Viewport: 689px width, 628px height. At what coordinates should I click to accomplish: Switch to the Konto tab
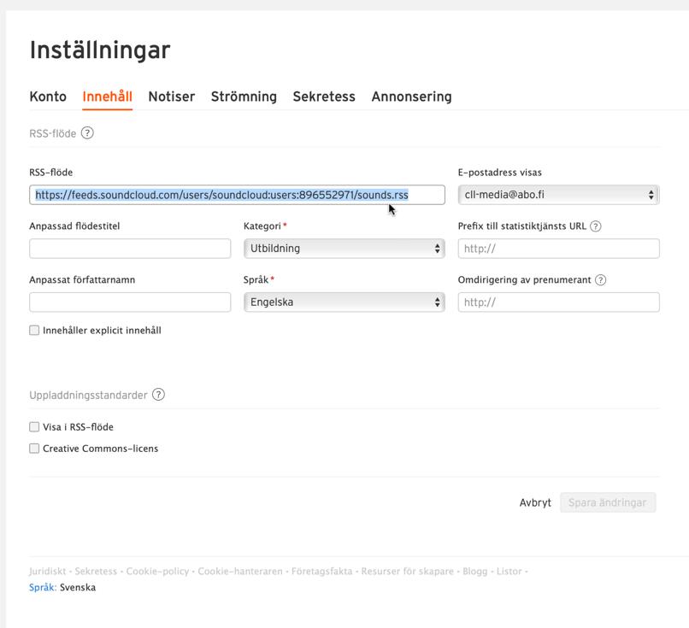[48, 97]
